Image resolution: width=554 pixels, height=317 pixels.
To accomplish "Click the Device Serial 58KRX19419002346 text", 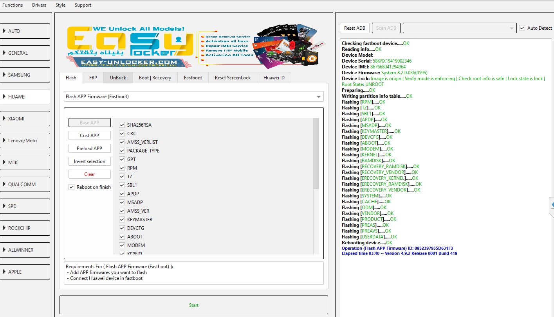I will 377,61.
